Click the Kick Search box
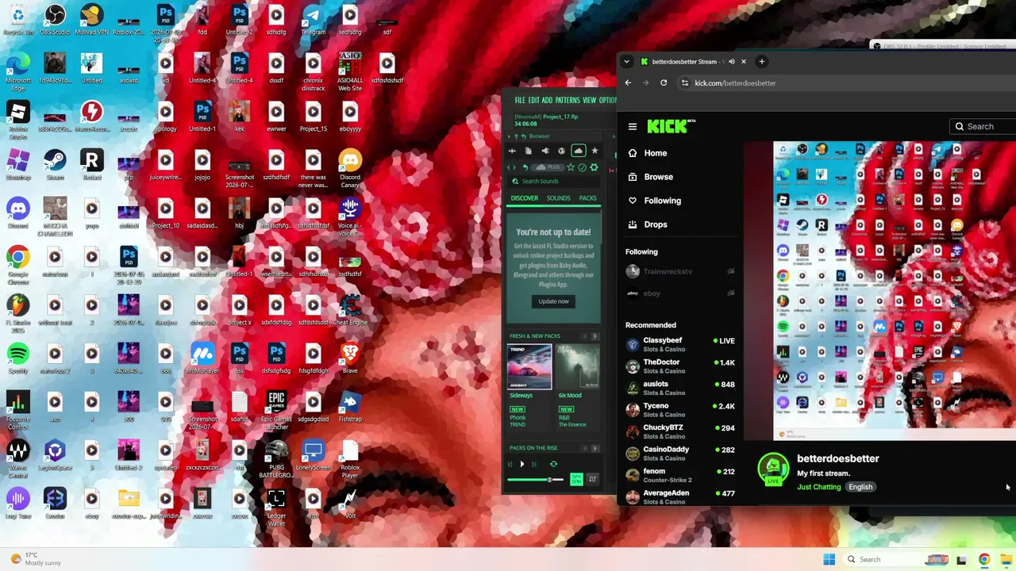1016x571 pixels. (983, 126)
